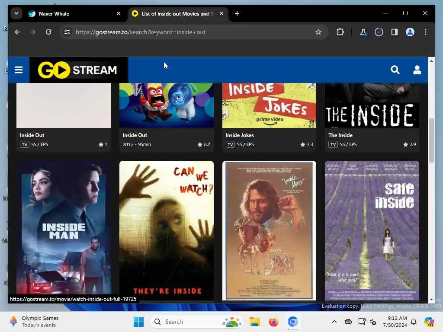
Task: Open the Windows Start menu
Action: click(138, 322)
